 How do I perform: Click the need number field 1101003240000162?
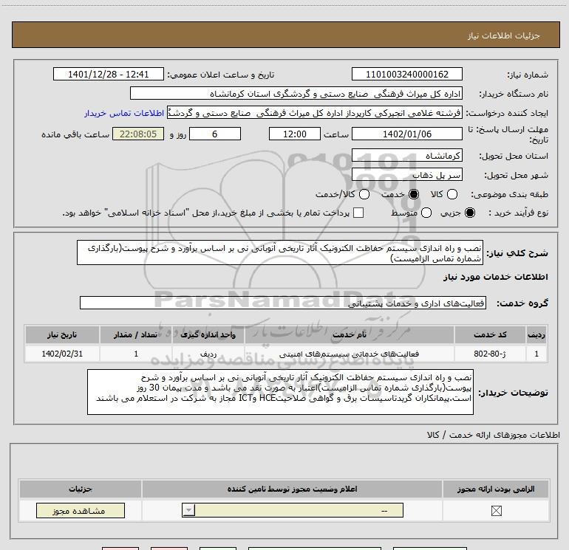click(406, 75)
